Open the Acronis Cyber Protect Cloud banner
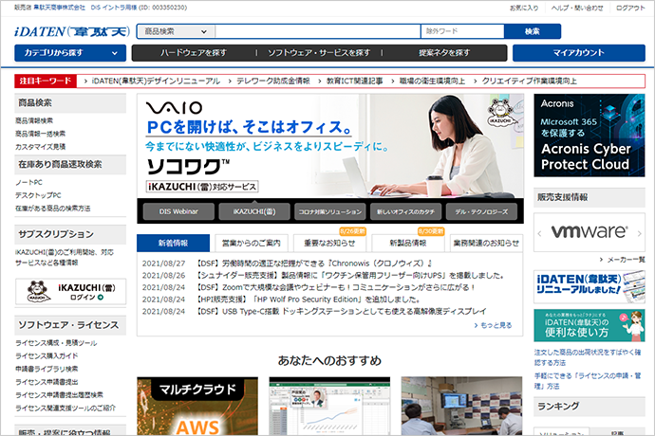The width and height of the screenshot is (655, 436). 589,136
